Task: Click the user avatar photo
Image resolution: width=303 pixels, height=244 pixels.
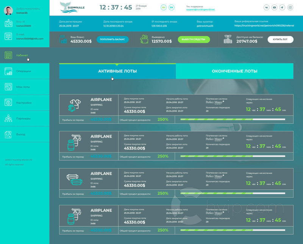Action: click(8, 11)
